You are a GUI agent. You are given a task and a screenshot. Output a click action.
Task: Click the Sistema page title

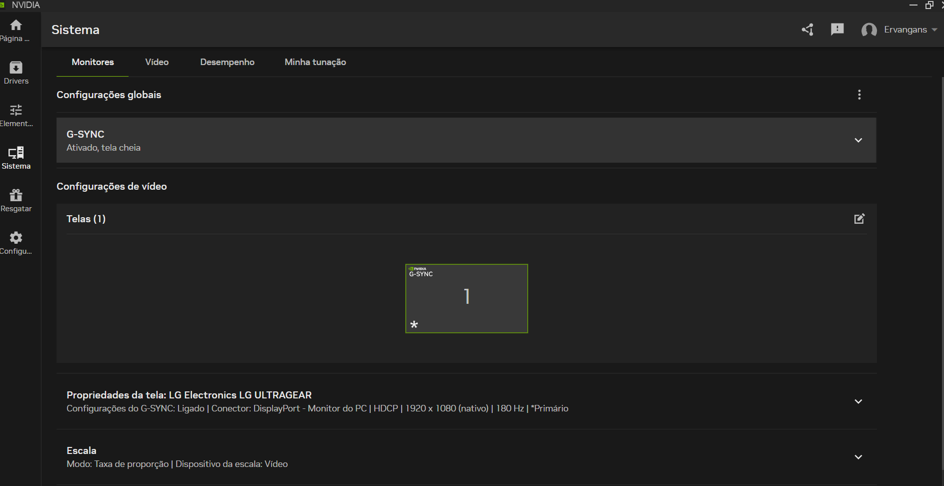[76, 30]
